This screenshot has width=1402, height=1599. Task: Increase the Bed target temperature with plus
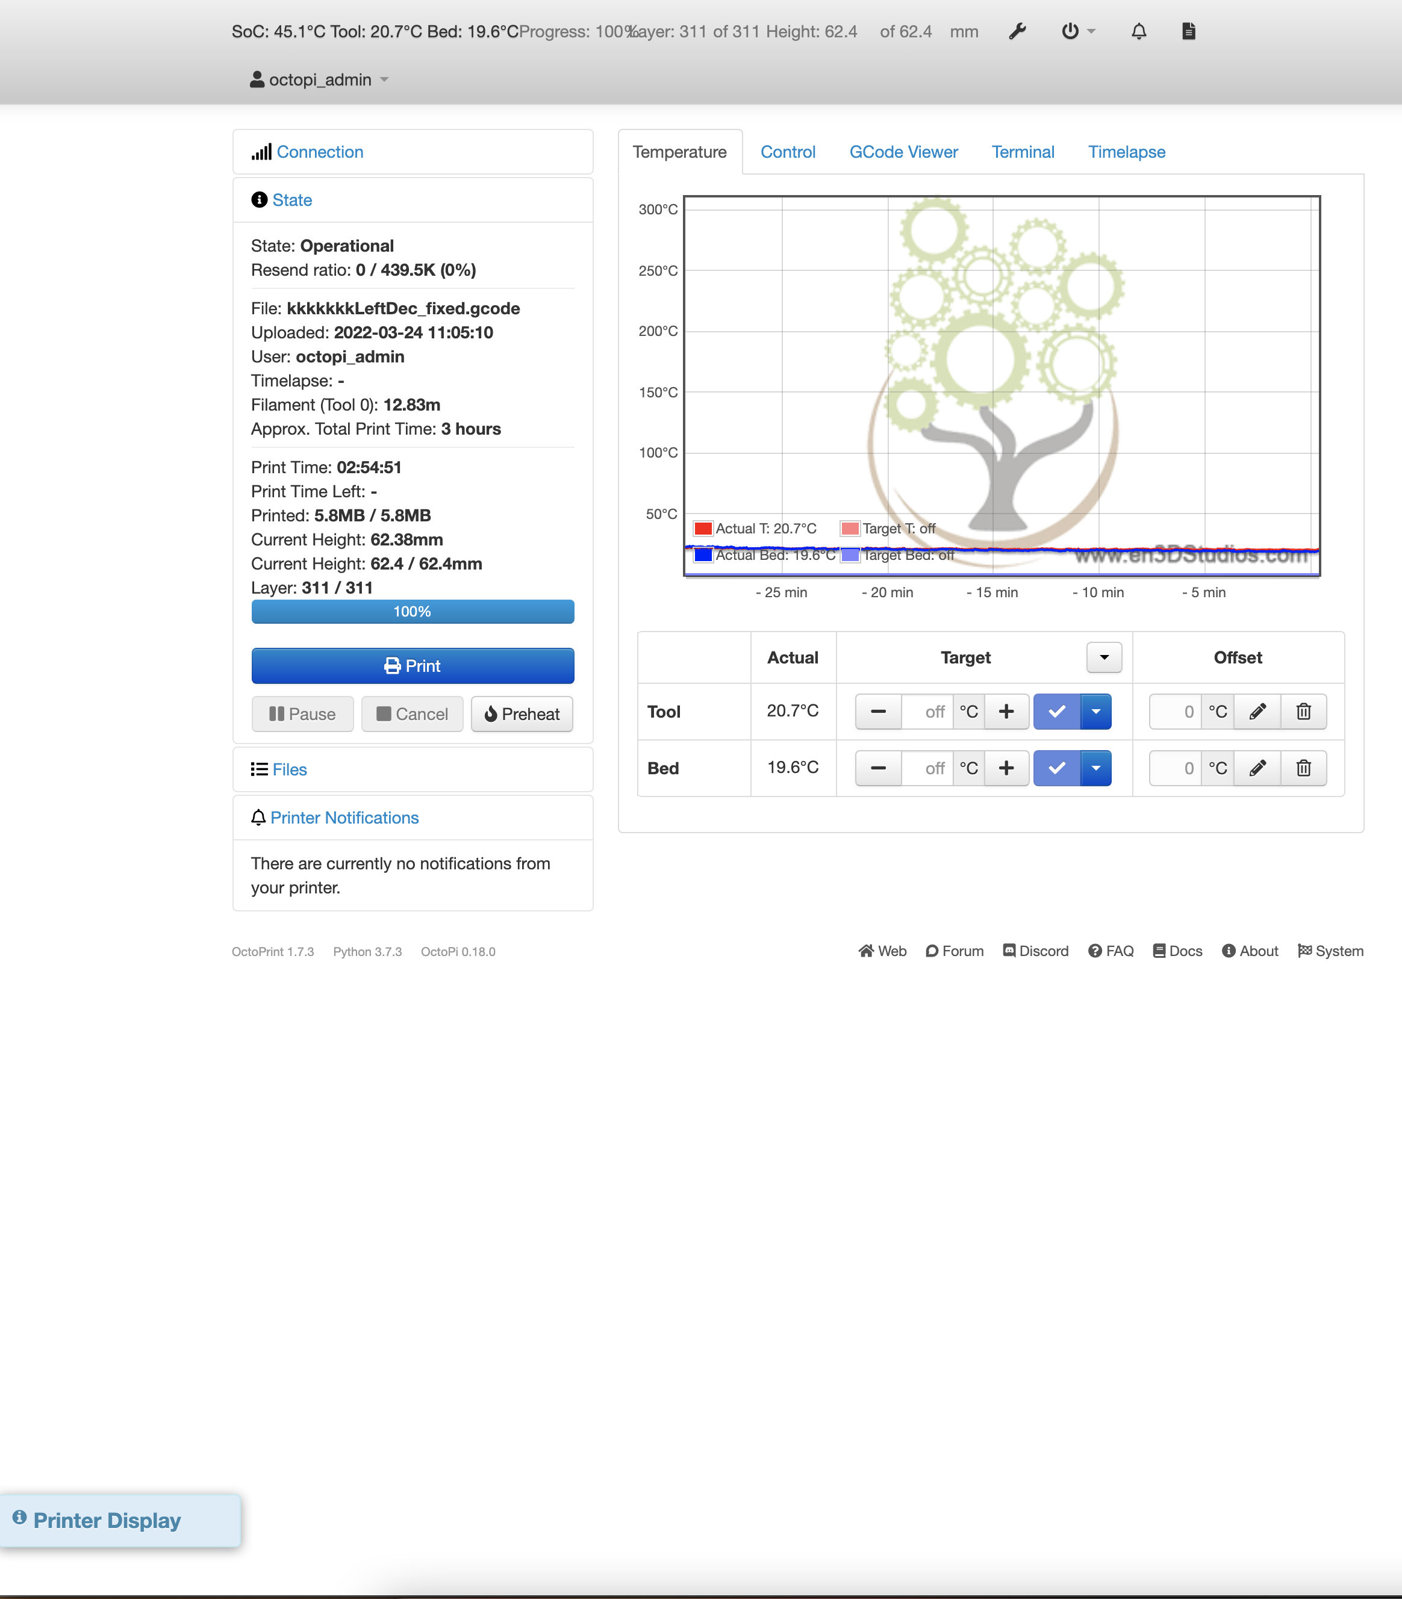[1006, 768]
